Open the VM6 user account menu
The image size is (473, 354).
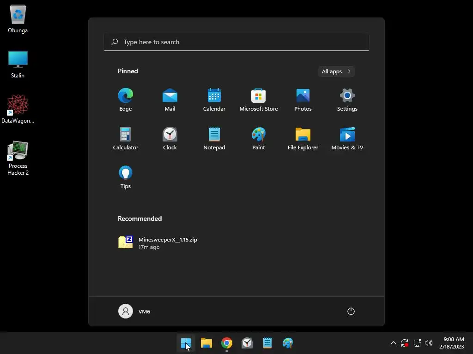(x=134, y=311)
